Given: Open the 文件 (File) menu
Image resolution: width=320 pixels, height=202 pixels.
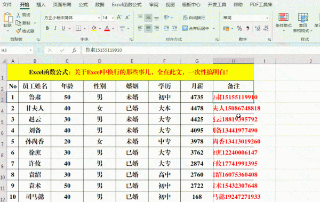Looking at the screenshot, I should tap(7, 4).
